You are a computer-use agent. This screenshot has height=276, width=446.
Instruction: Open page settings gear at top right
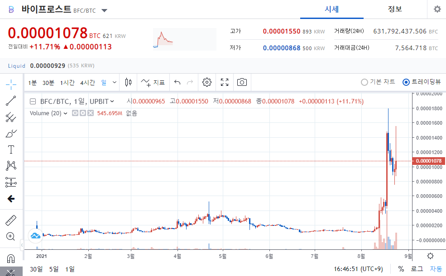(x=437, y=9)
